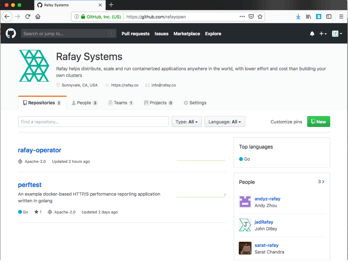Select the Repositories tab
The image size is (348, 262).
[x=42, y=103]
